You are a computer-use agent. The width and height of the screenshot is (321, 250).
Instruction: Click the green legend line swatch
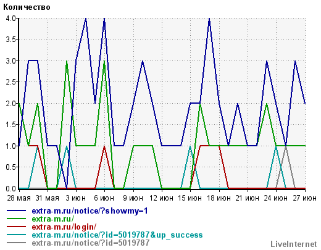(16, 219)
